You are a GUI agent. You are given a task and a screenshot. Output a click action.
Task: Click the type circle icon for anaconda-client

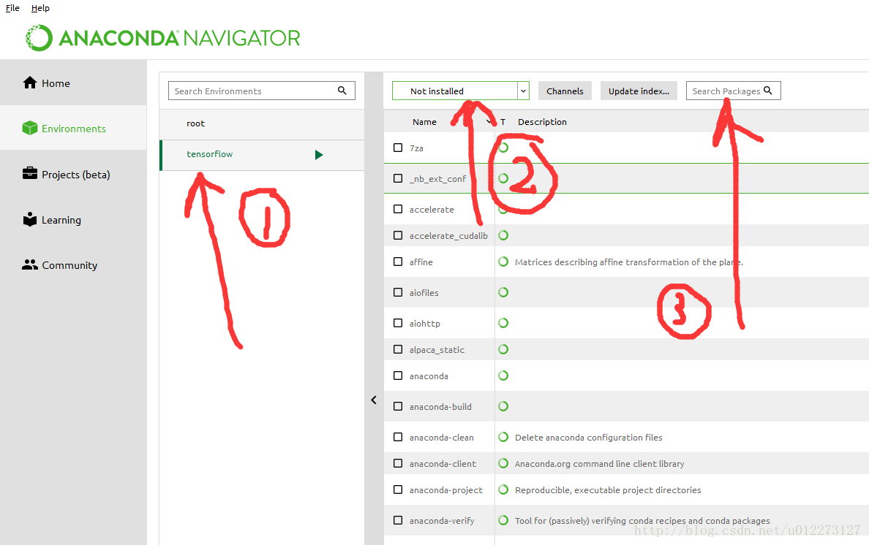coord(503,463)
